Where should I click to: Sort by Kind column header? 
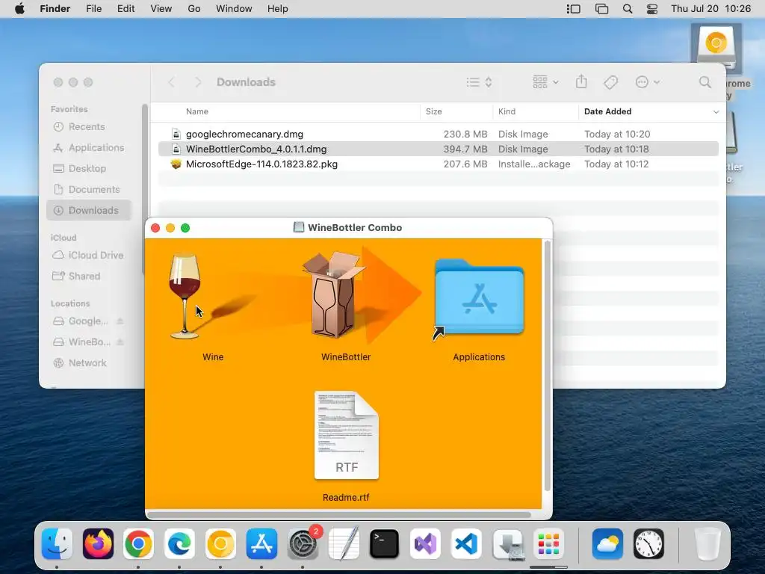pyautogui.click(x=507, y=112)
